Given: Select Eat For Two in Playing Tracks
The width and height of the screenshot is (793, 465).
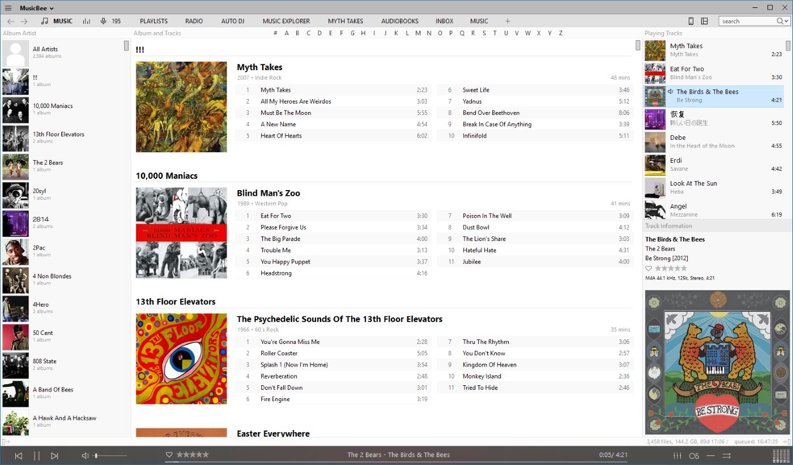Looking at the screenshot, I should pyautogui.click(x=714, y=73).
